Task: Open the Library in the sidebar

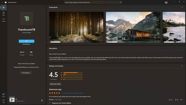Action: (x=3, y=95)
